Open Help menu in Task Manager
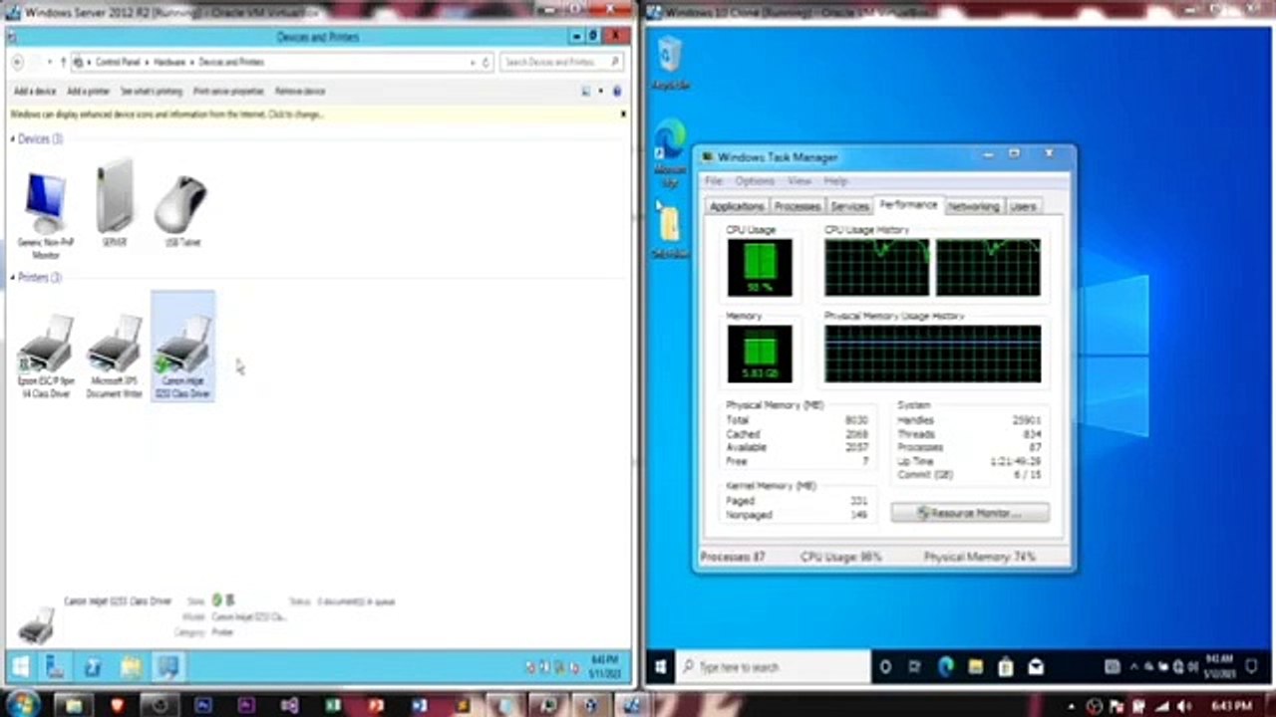The image size is (1276, 717). (x=835, y=181)
